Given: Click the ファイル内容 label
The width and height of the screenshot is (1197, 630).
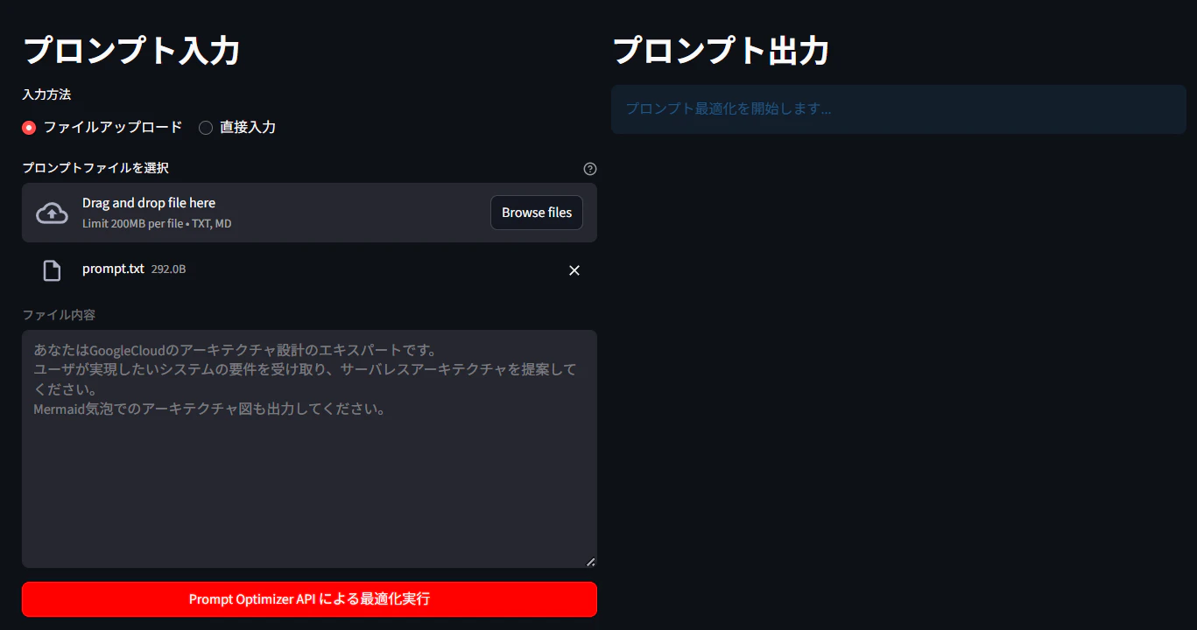Looking at the screenshot, I should click(x=59, y=314).
